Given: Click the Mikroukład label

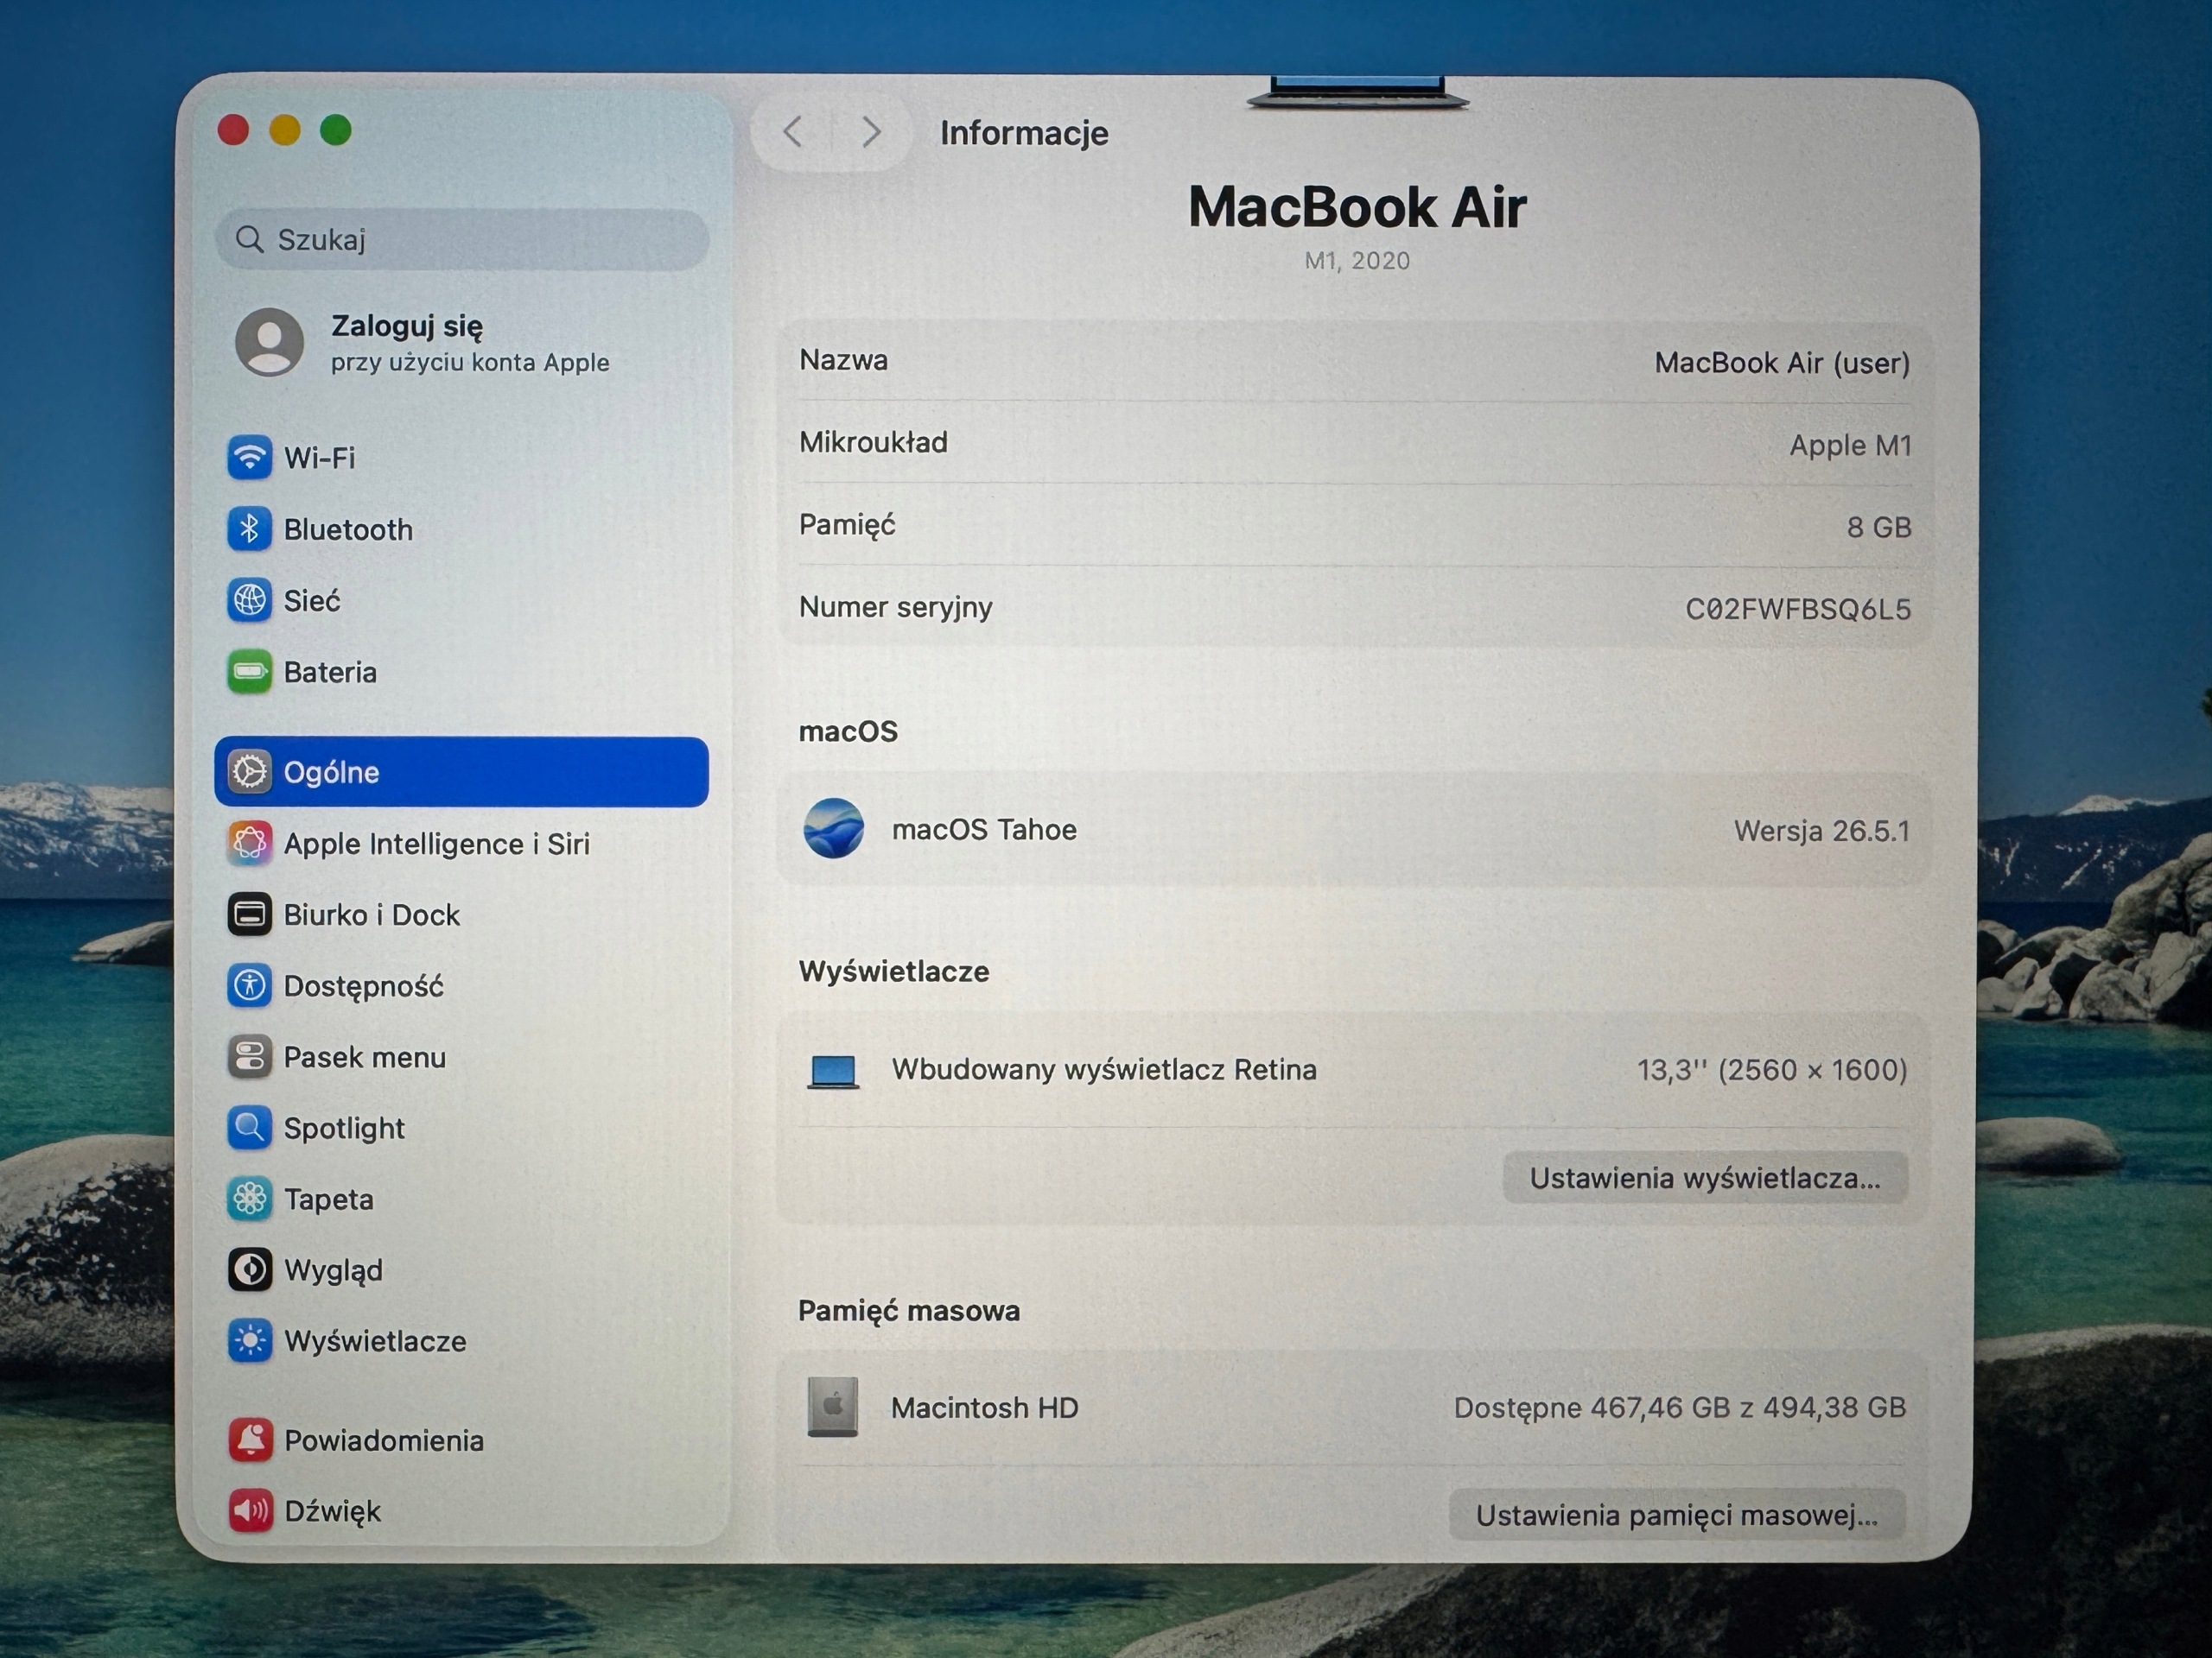Looking at the screenshot, I should click(873, 442).
